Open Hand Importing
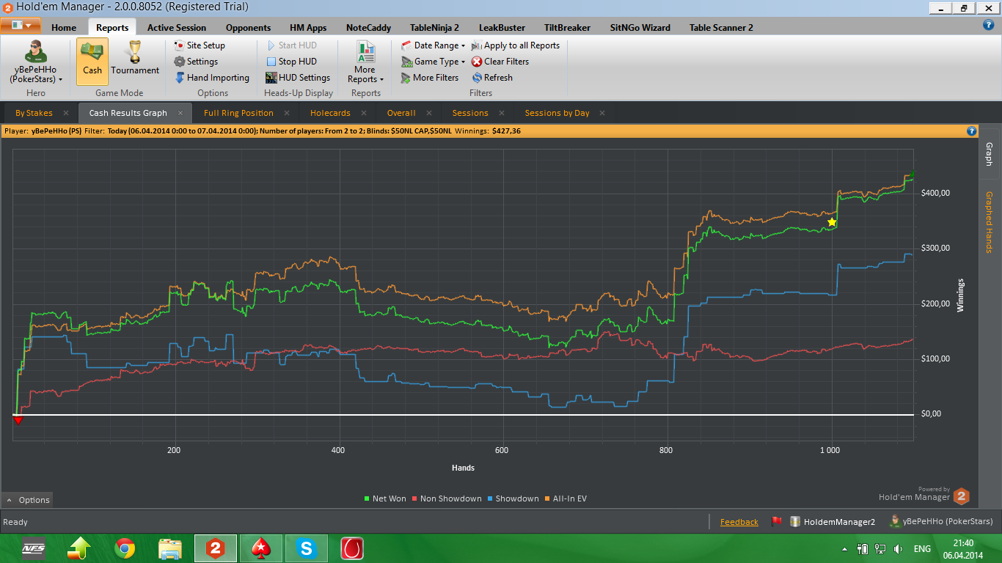The image size is (1002, 563). [212, 78]
